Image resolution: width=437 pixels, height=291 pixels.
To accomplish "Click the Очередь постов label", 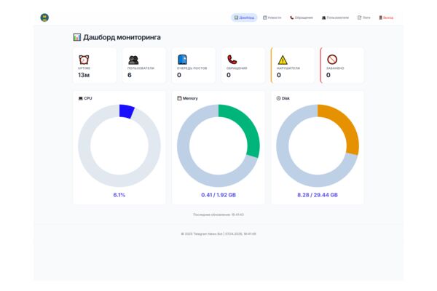I will click(x=192, y=68).
